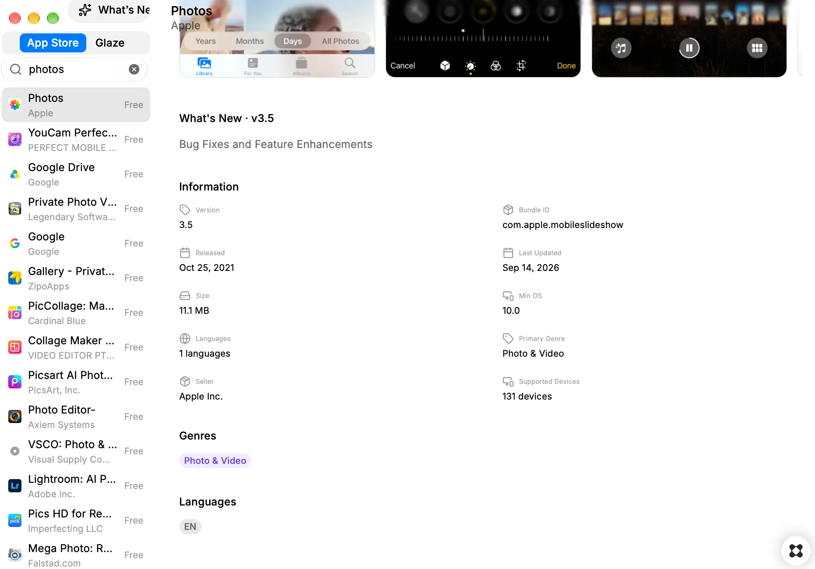Select 'Lightroom: AI P...' result title
This screenshot has width=815, height=569.
click(x=72, y=479)
